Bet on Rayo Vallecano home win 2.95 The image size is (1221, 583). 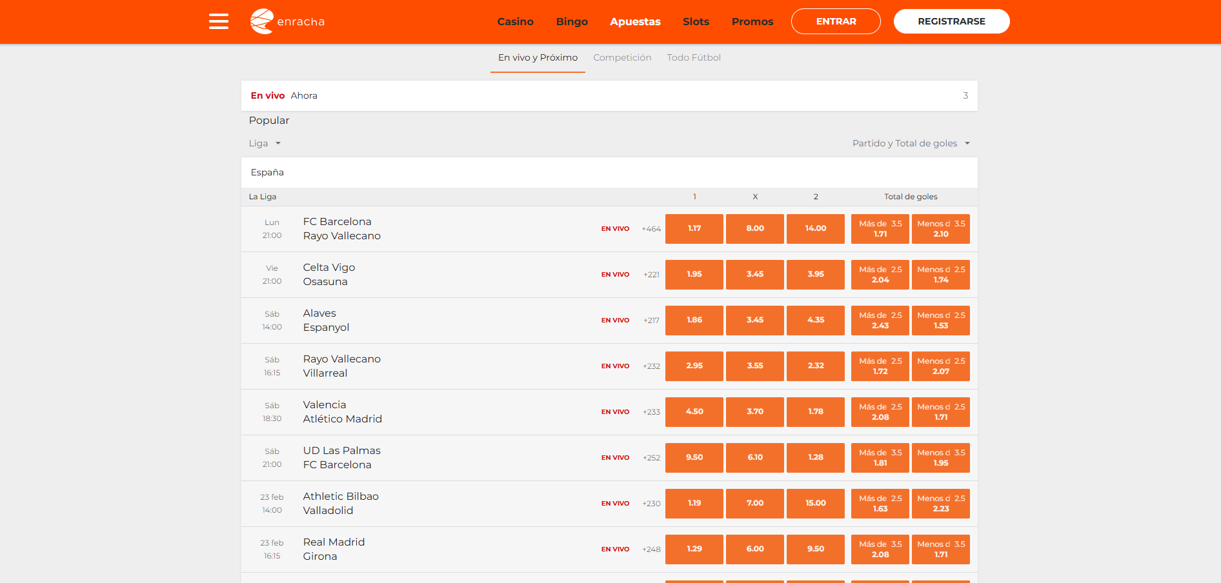694,366
